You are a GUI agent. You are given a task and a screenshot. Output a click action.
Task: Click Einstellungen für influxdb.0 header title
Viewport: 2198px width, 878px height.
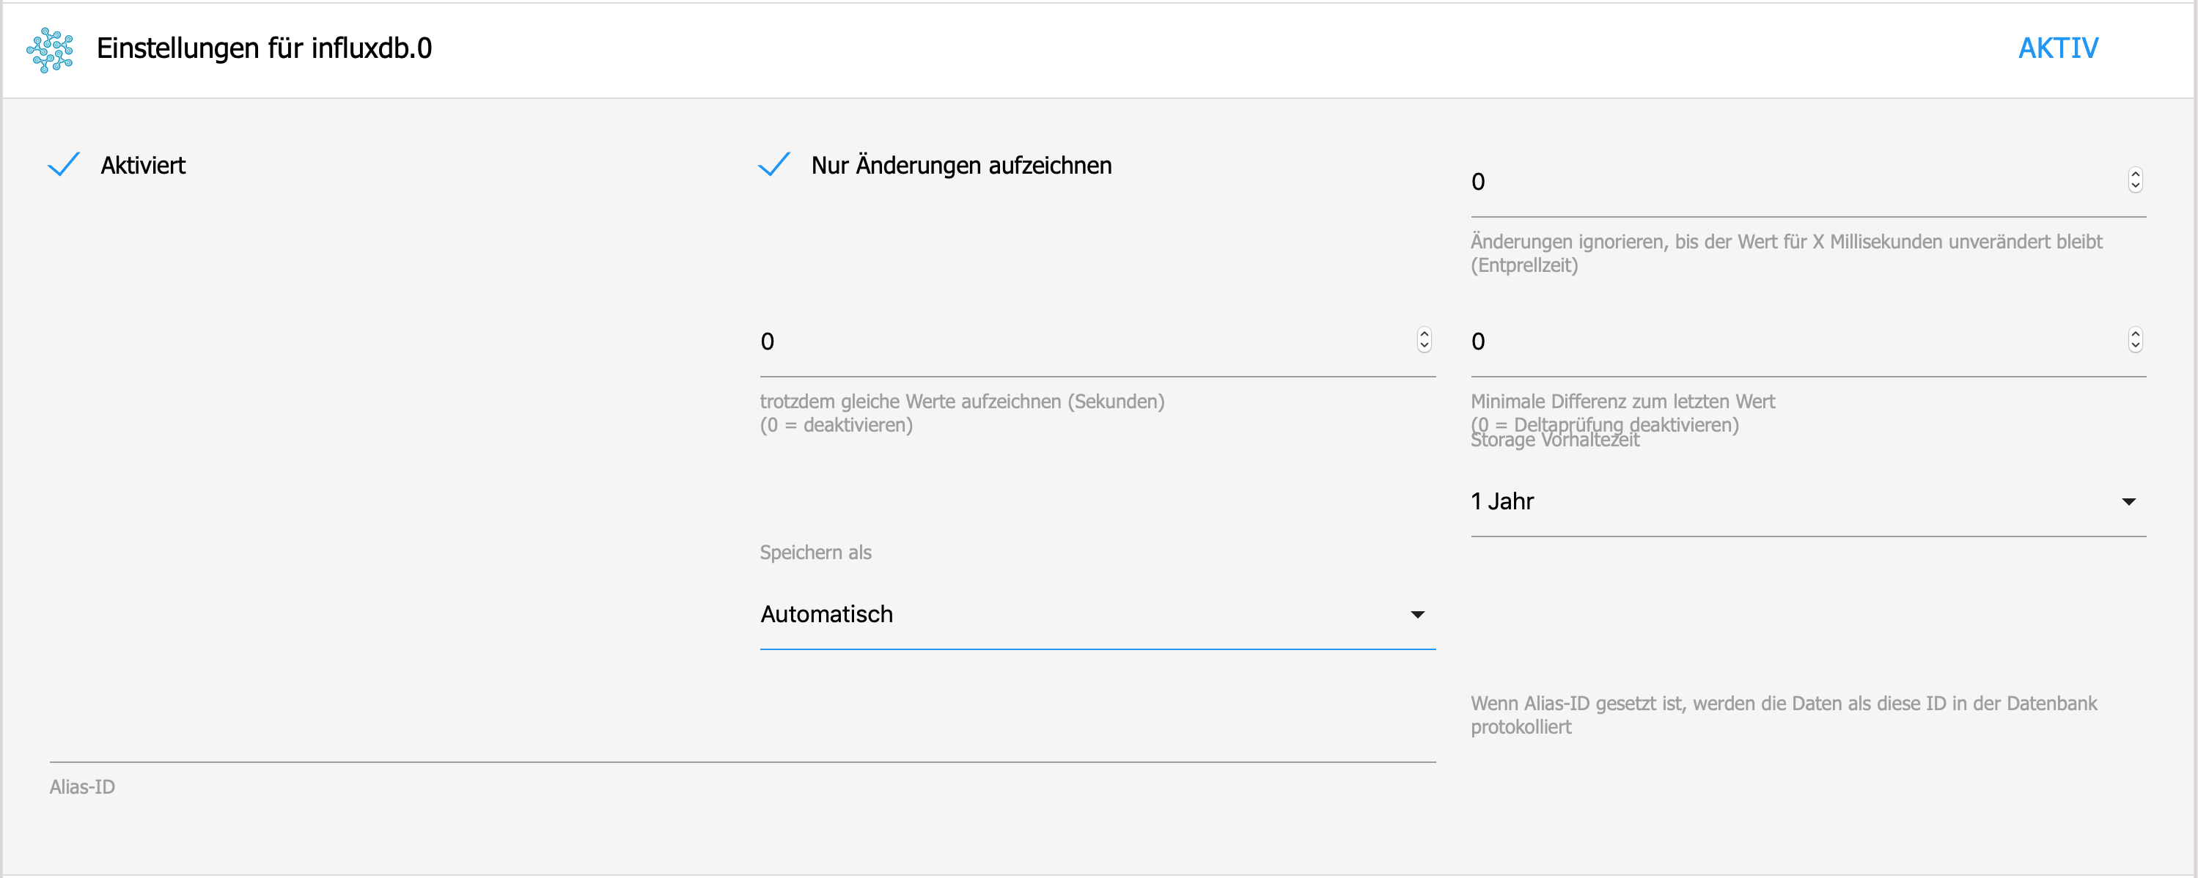click(x=264, y=48)
